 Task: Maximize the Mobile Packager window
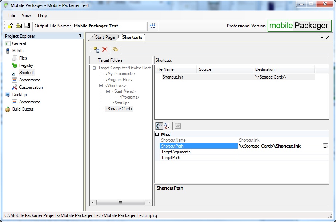pos(311,4)
